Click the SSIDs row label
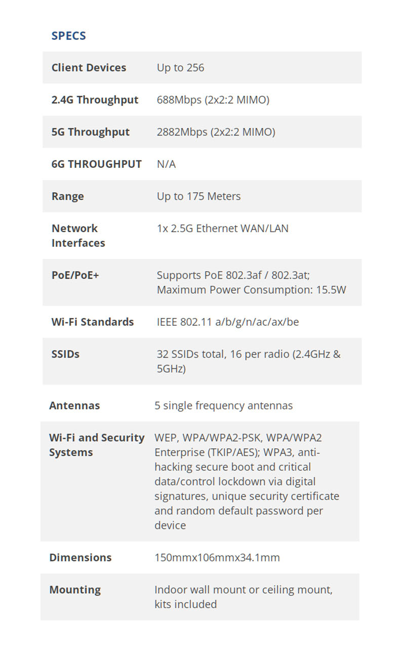Screen dimensions: 405x663 tap(65, 354)
